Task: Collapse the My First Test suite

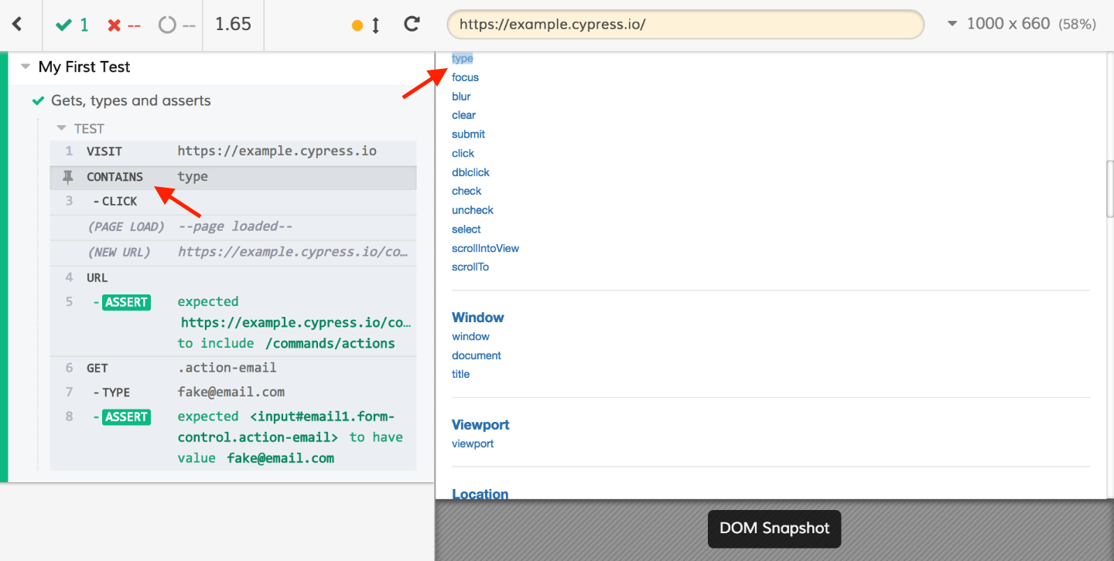Action: [24, 66]
